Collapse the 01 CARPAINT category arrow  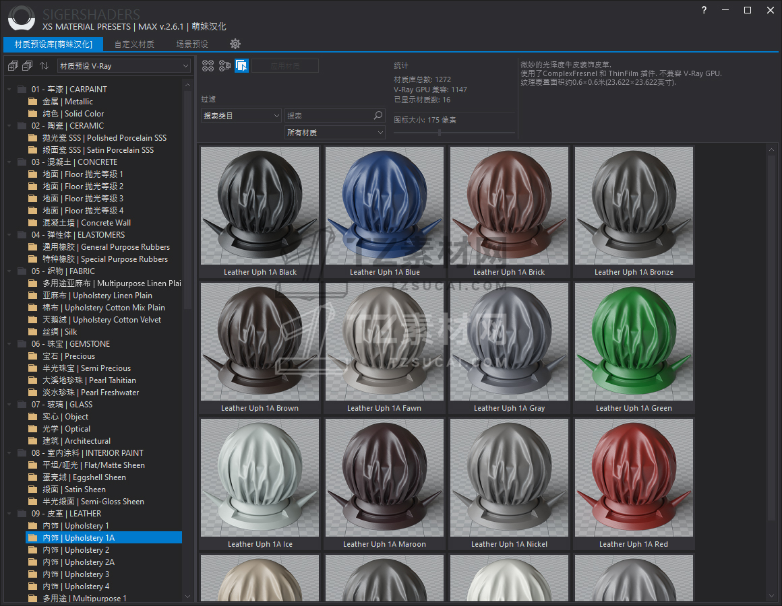pos(9,90)
